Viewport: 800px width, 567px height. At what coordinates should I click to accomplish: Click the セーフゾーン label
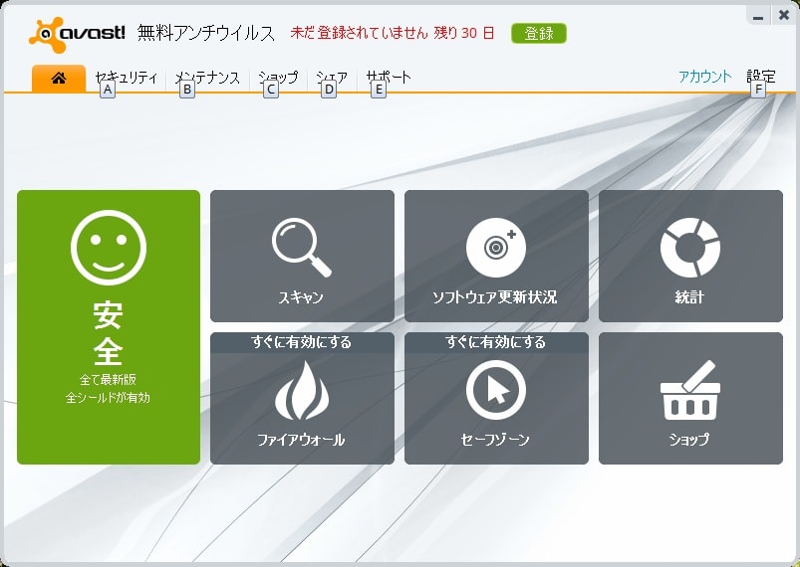point(495,440)
